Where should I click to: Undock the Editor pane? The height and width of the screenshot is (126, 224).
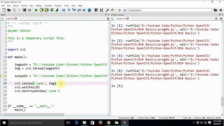(106, 15)
